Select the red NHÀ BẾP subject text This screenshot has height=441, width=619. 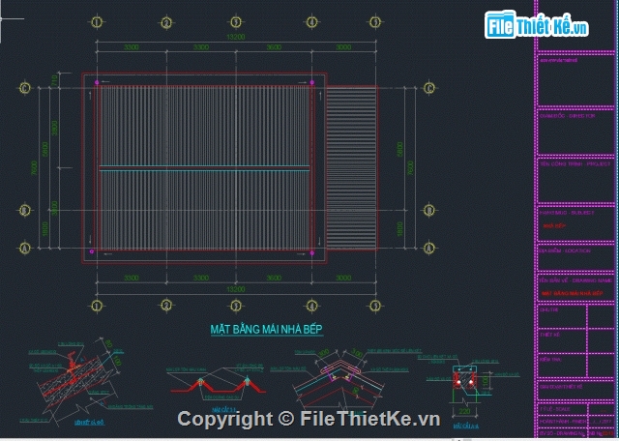554,226
